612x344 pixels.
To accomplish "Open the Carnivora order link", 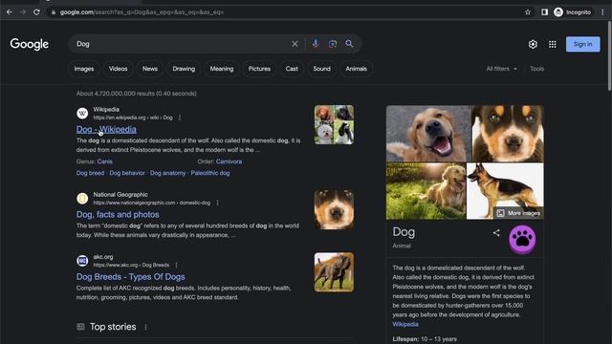I will [x=229, y=161].
